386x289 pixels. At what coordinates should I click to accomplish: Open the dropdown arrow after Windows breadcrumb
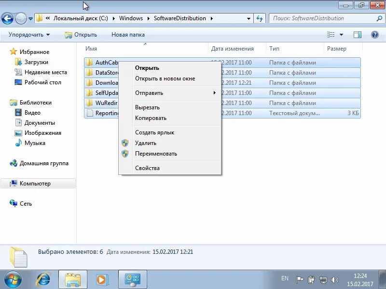[x=149, y=18]
